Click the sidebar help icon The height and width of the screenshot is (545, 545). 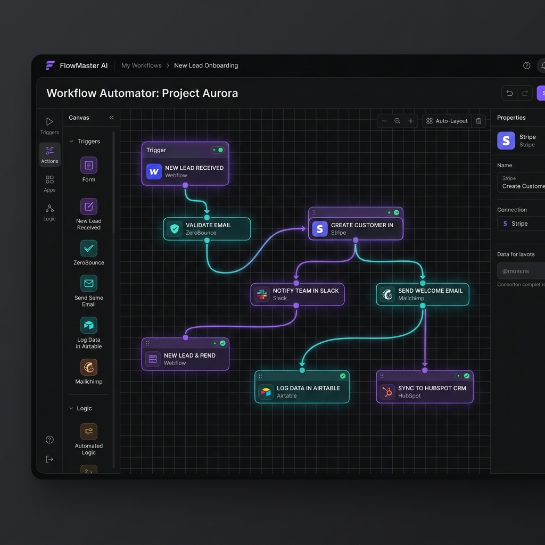click(49, 440)
